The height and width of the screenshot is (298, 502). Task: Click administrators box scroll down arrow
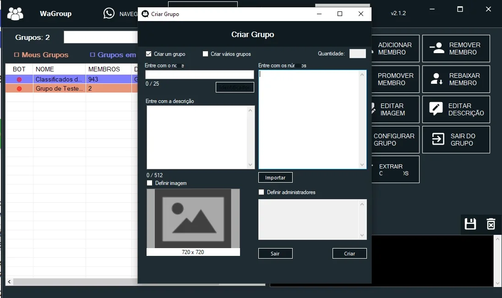tap(362, 235)
